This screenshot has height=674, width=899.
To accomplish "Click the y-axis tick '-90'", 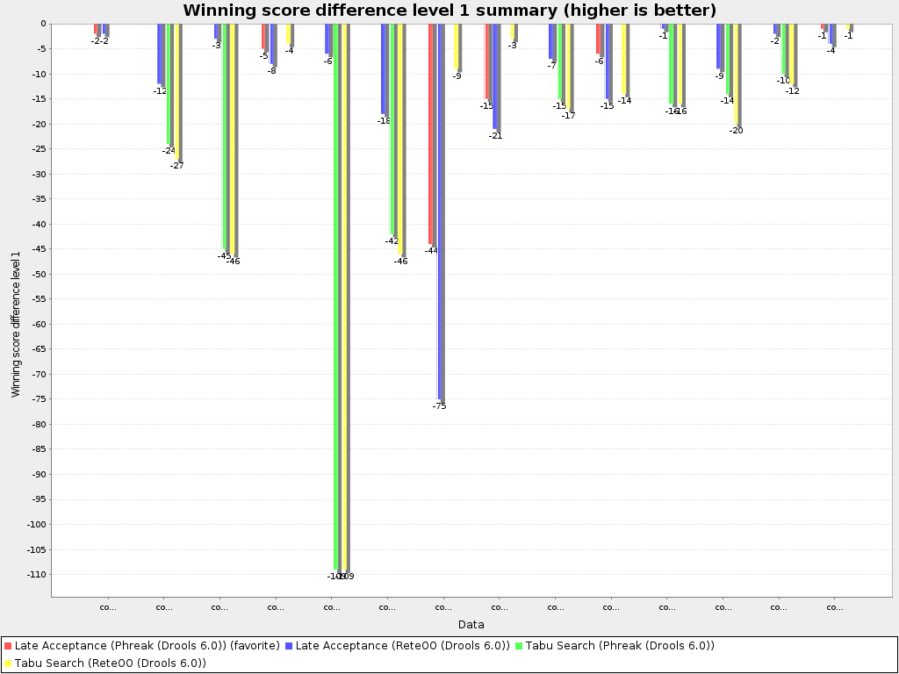I will (x=39, y=475).
